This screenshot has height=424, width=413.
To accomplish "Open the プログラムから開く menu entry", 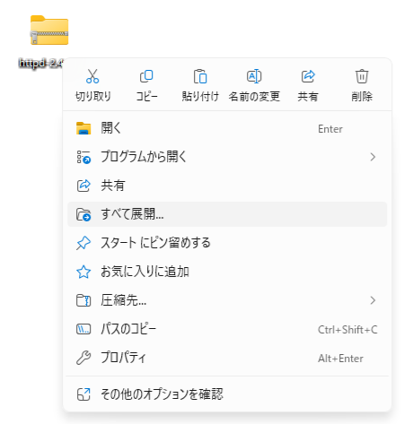I will point(227,157).
